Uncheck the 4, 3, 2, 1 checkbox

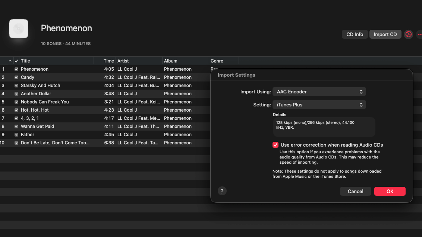coord(16,118)
